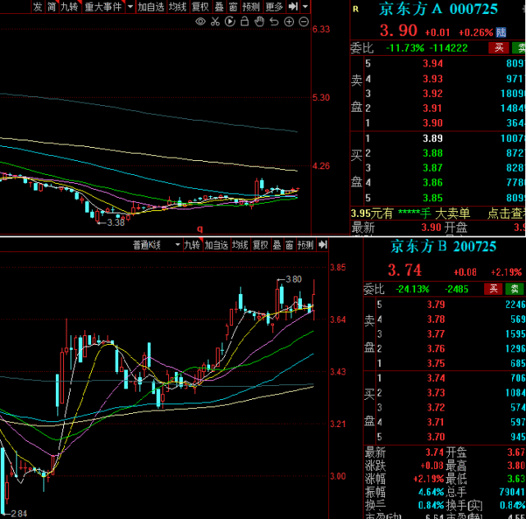Open 复权 in lower chart toolbar
Screen dimensions: 526x519
(x=260, y=245)
